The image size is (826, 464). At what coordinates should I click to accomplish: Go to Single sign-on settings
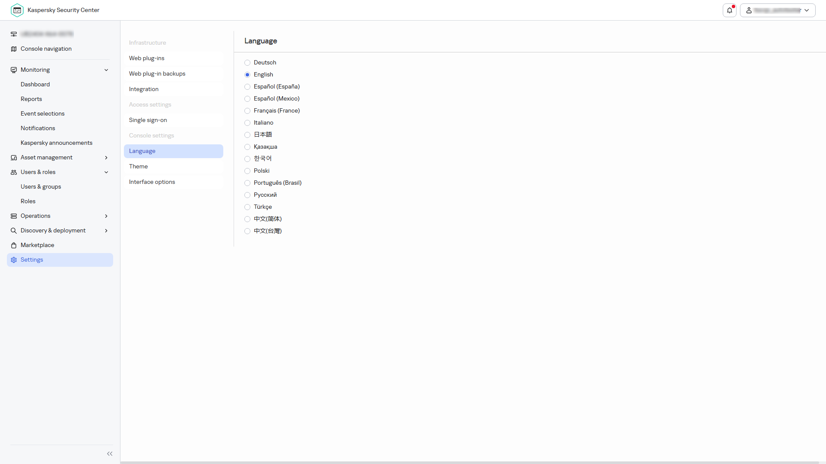pyautogui.click(x=173, y=120)
